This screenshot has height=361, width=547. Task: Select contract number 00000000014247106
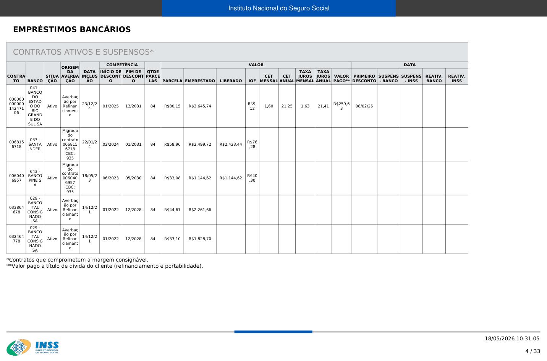(x=16, y=106)
